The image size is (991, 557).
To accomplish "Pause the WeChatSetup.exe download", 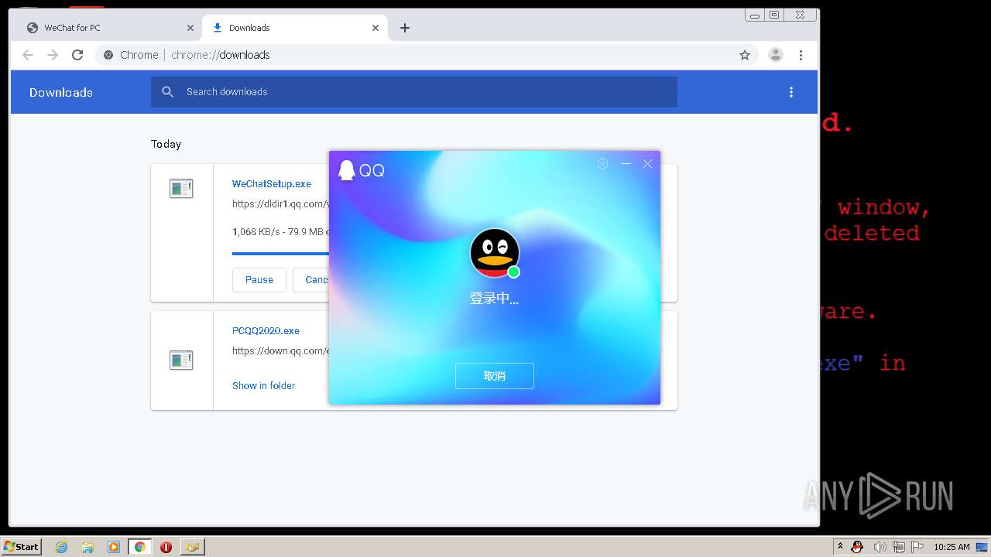I will [259, 280].
